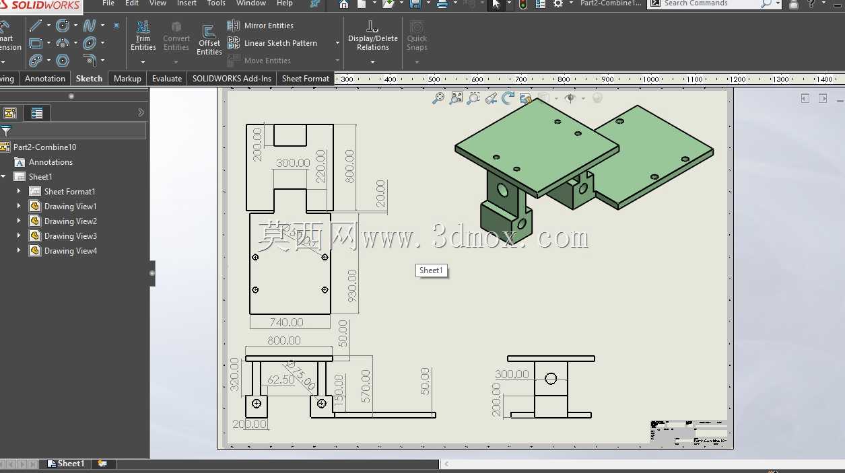This screenshot has height=473, width=845.
Task: Click the filter funnel icon
Action: click(6, 131)
